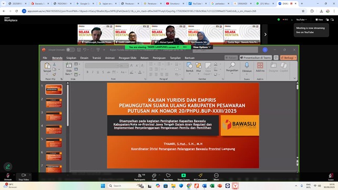
Task: Click the PowerPoint comments icon beside Berbagi
Action: (276, 58)
